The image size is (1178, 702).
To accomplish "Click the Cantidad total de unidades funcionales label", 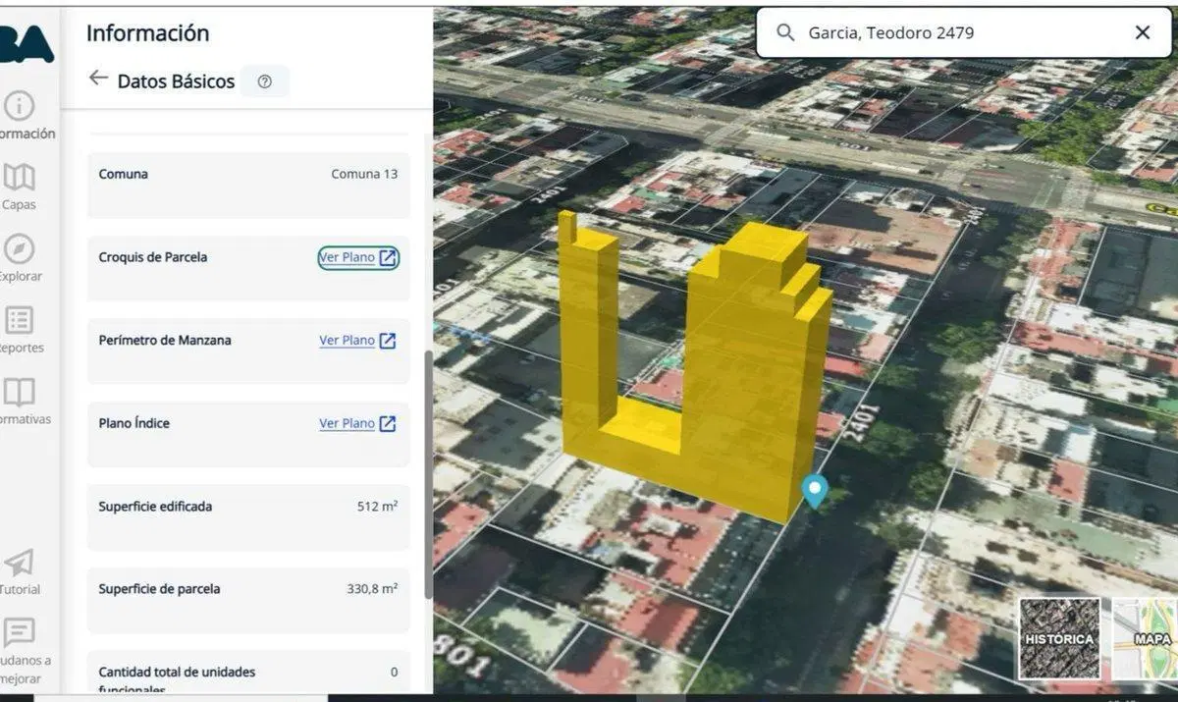I will (x=177, y=679).
